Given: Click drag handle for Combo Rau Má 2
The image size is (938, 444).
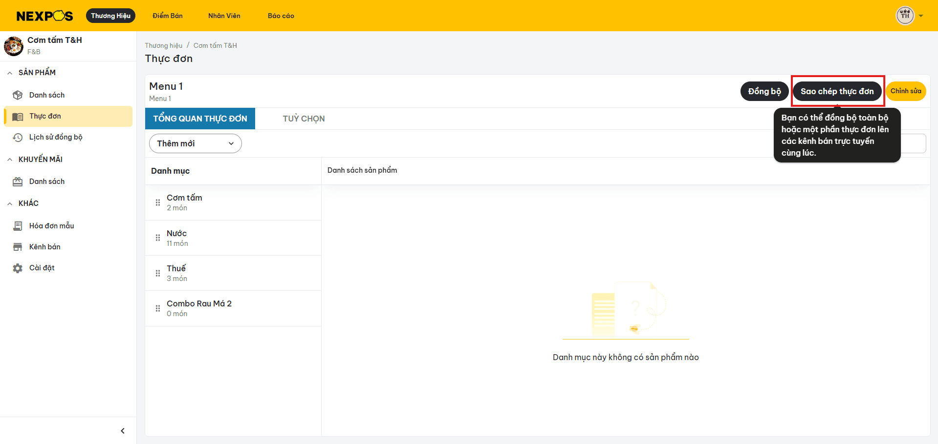Looking at the screenshot, I should point(158,308).
